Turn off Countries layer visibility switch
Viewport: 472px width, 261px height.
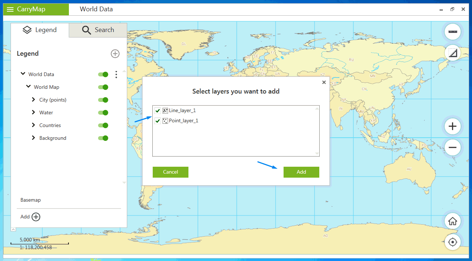(103, 126)
